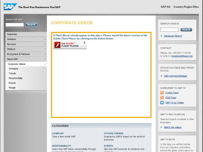This screenshot has width=203, height=152.
Task: Open the People submenu item
Action: coord(12,88)
